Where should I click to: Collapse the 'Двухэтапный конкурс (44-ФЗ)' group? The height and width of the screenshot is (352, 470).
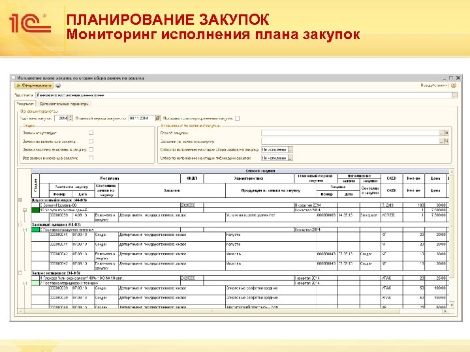[x=20, y=200]
